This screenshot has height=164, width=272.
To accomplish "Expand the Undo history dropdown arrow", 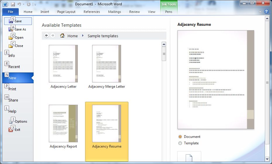I will tap(23, 5).
